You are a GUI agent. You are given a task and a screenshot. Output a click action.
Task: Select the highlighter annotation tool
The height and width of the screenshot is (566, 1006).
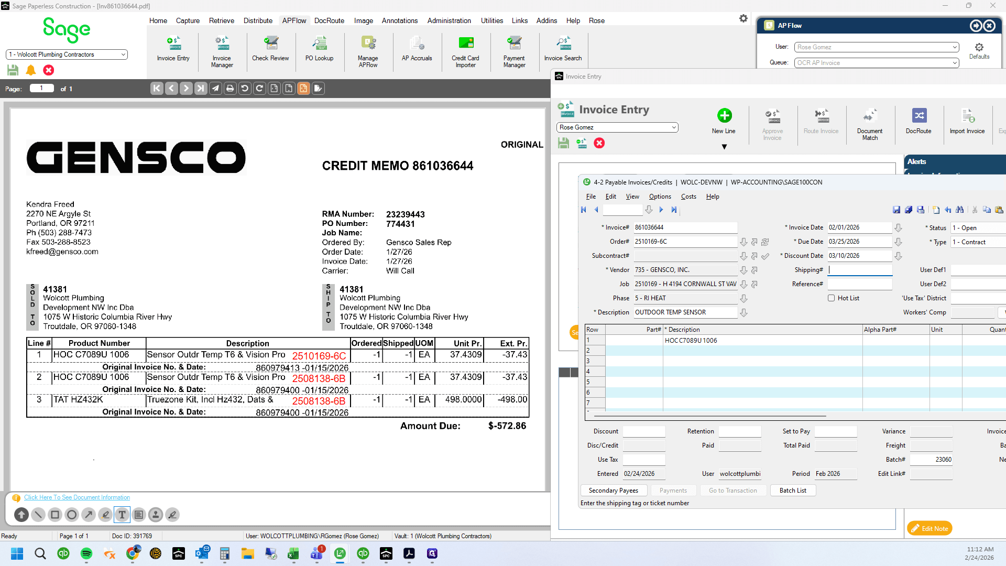click(x=105, y=515)
